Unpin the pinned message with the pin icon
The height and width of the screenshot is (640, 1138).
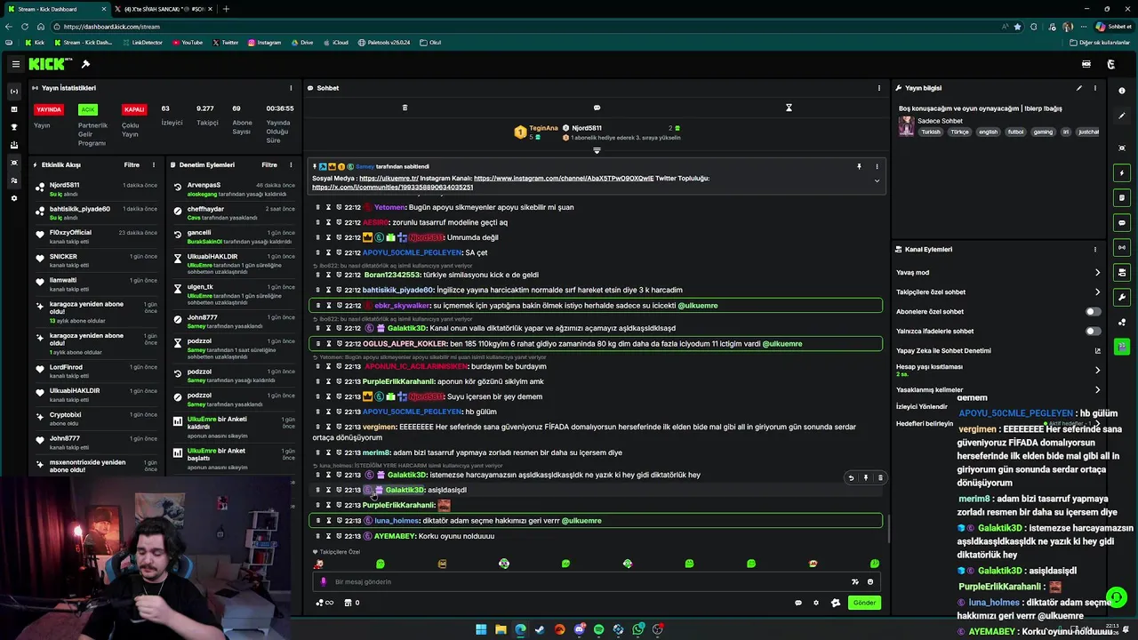pyautogui.click(x=859, y=166)
